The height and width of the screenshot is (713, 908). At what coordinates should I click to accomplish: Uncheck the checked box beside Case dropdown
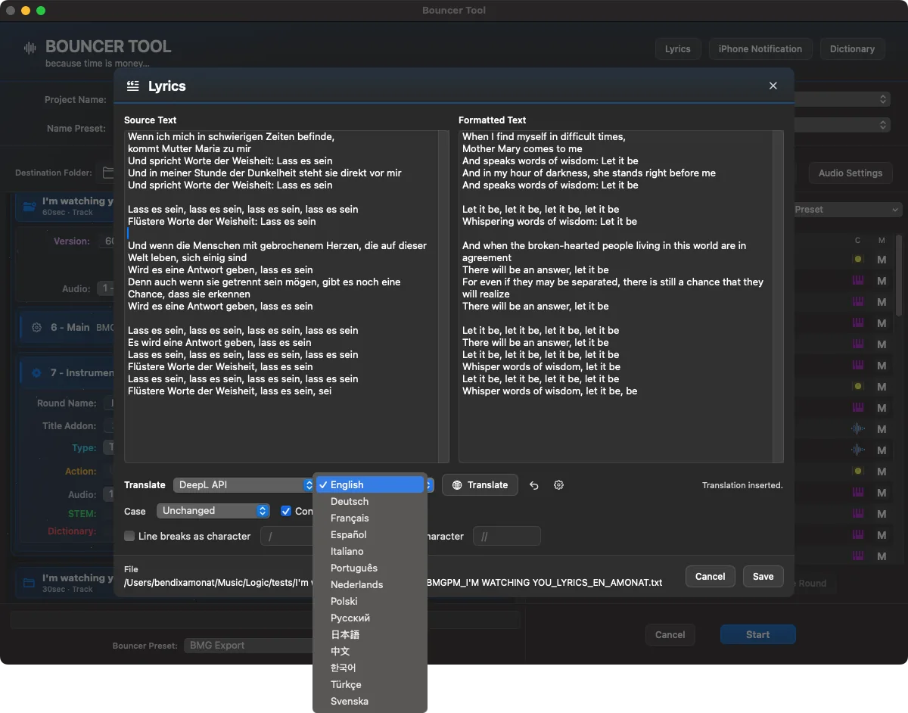[x=286, y=511]
